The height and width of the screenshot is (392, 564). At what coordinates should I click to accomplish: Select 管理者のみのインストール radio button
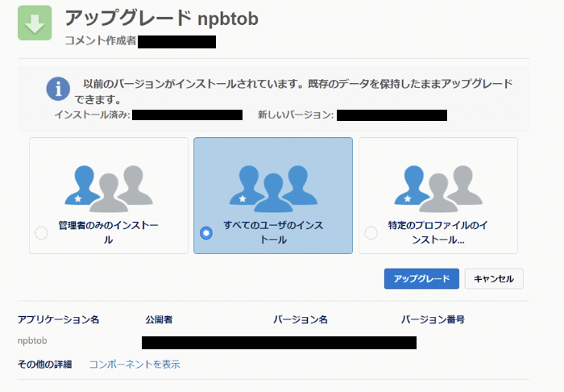click(41, 233)
